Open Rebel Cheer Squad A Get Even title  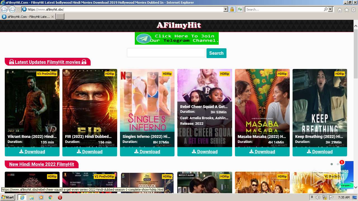point(204,107)
